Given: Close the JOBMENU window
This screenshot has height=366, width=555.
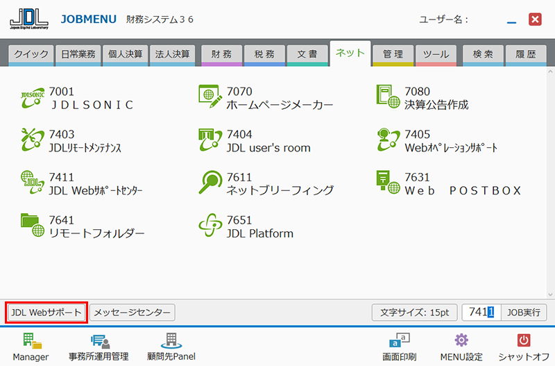Looking at the screenshot, I should point(535,19).
